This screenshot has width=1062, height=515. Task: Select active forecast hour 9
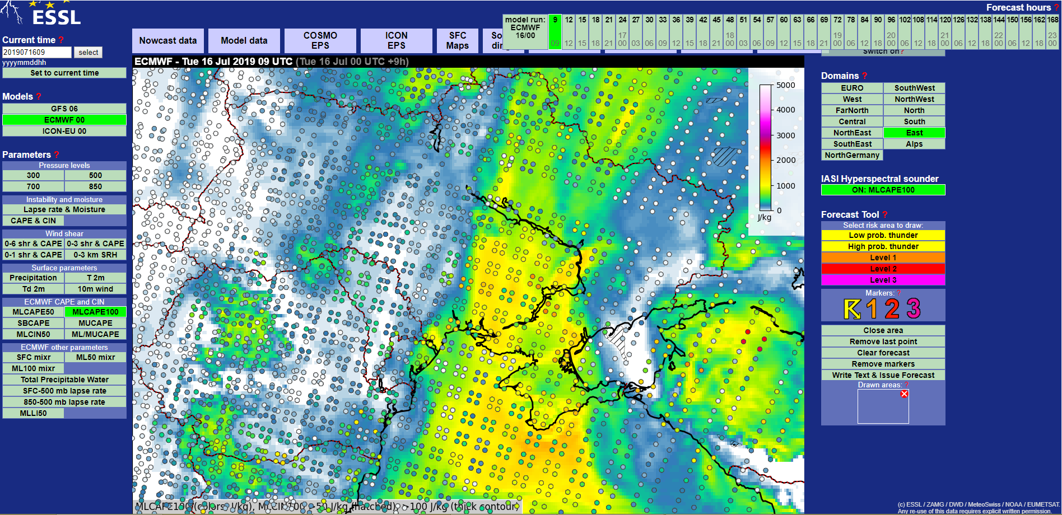point(555,32)
